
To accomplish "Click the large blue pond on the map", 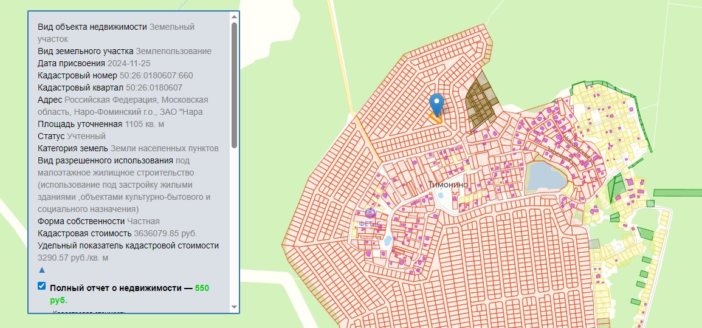I will [546, 176].
